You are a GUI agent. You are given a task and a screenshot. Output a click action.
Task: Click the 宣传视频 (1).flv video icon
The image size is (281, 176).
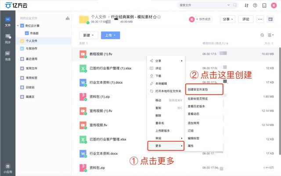(83, 111)
